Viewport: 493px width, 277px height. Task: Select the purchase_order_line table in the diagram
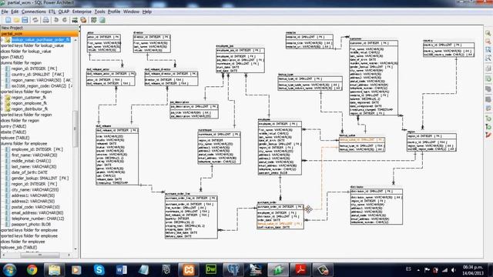[x=191, y=215]
